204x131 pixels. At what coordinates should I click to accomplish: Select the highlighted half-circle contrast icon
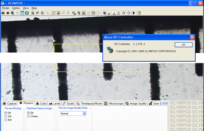coord(129,13)
